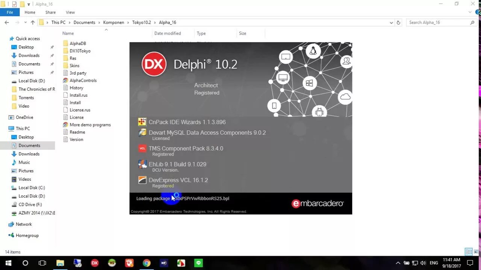Open Google Chrome on taskbar
This screenshot has height=270, width=481.
pyautogui.click(x=147, y=263)
